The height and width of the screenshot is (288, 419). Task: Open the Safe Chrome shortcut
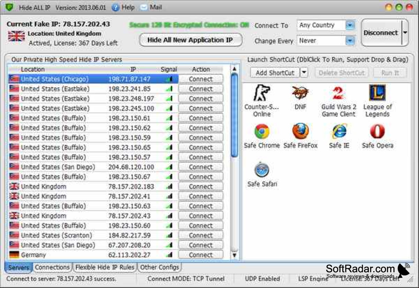[x=262, y=136]
